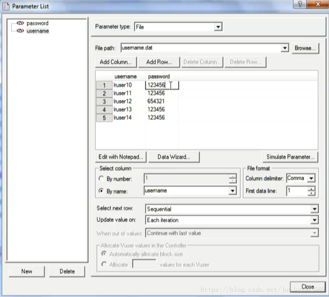Click the password cell being edited in row 1
Image resolution: width=329 pixels, height=297 pixels.
(x=162, y=85)
